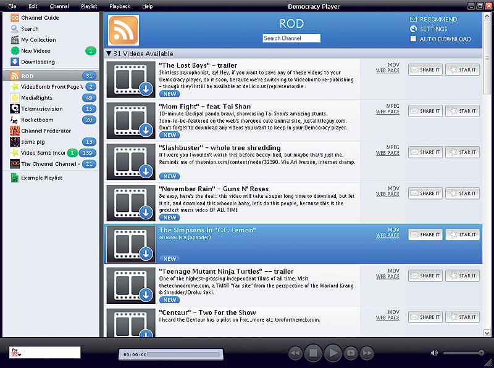Open the Channel Frederator icon
Image resolution: width=494 pixels, height=368 pixels.
(15, 131)
